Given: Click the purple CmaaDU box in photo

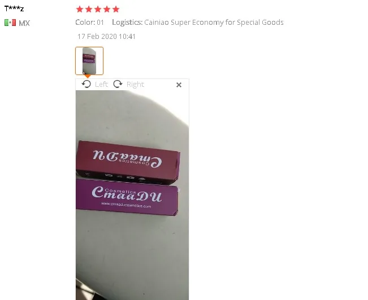Looking at the screenshot, I should point(127,197).
